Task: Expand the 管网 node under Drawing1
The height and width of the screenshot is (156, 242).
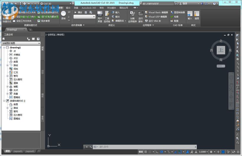Action: point(7,76)
